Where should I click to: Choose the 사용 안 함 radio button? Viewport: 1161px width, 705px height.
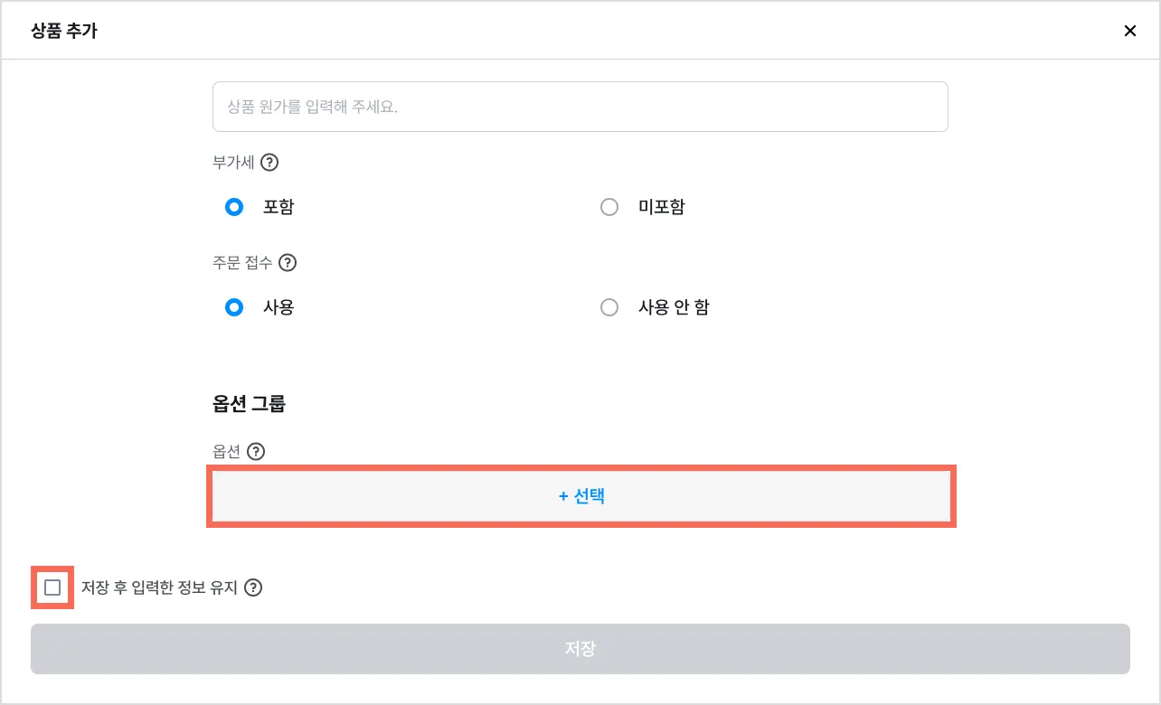coord(609,307)
